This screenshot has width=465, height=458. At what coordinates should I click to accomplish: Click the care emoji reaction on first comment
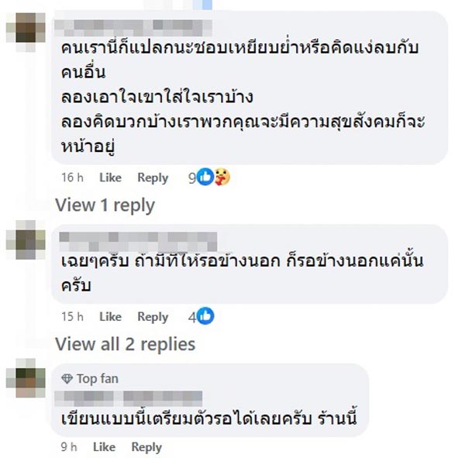(x=222, y=177)
